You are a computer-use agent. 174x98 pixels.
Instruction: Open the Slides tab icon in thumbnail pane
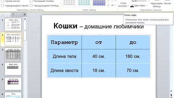coord(2,14)
